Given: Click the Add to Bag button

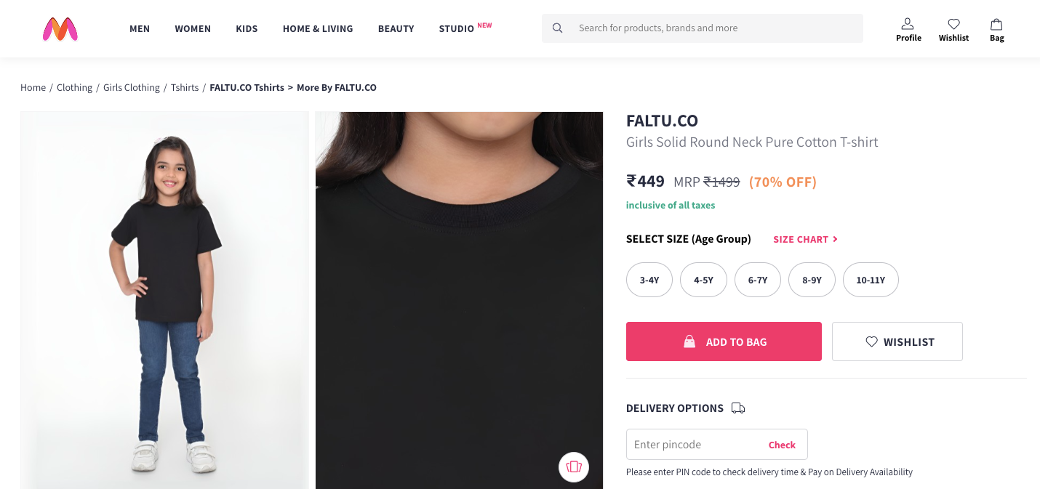Looking at the screenshot, I should coord(724,342).
